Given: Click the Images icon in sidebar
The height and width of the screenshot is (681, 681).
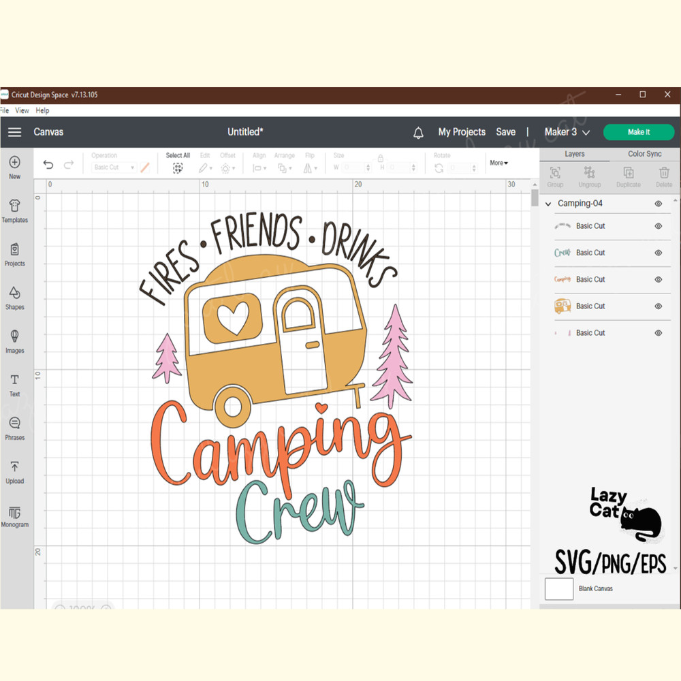Looking at the screenshot, I should point(14,341).
